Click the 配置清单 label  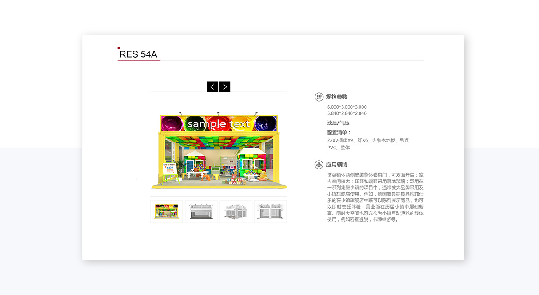tap(339, 133)
